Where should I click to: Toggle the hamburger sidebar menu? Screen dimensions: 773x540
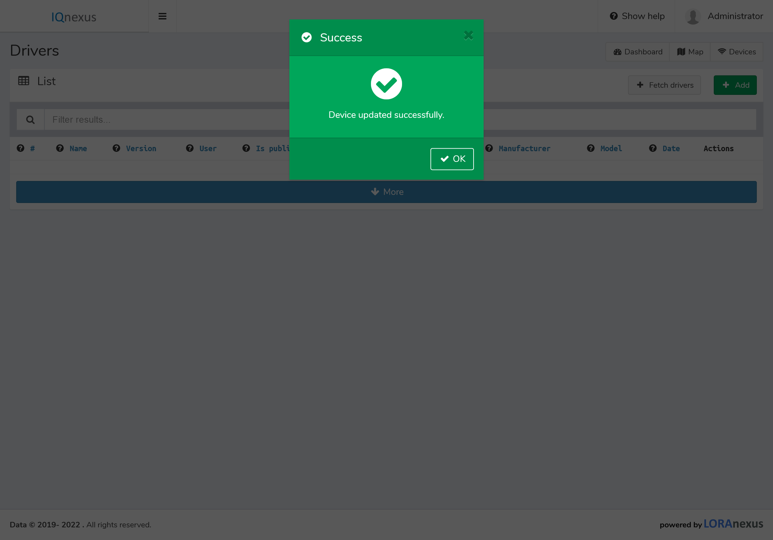click(x=162, y=16)
